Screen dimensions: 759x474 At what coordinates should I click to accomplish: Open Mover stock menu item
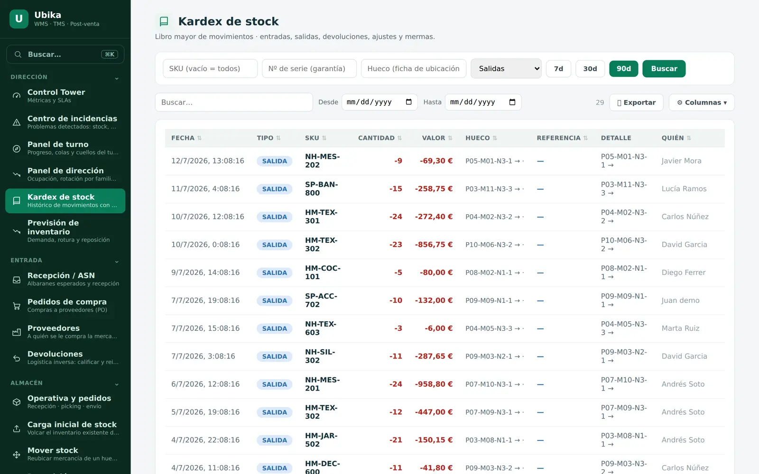tap(65, 455)
